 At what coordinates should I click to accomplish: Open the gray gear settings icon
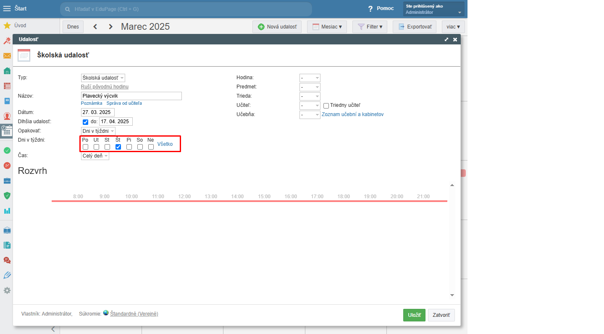point(7,290)
